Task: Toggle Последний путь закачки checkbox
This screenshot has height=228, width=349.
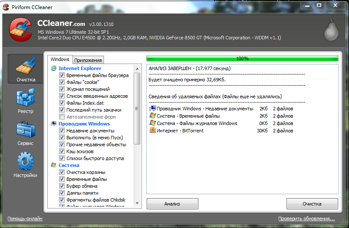Action: (62, 110)
